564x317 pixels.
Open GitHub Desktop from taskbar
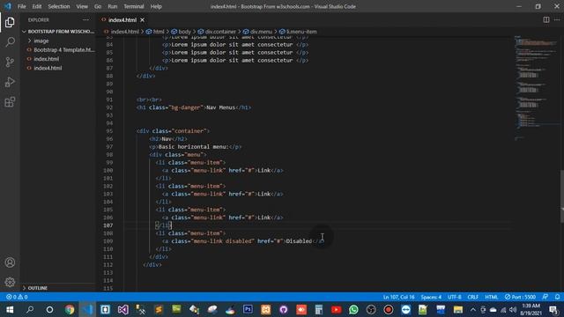tap(284, 309)
